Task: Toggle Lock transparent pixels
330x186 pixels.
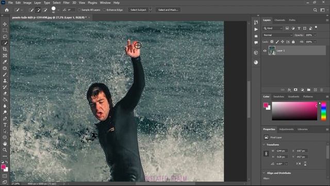Action: (x=272, y=42)
